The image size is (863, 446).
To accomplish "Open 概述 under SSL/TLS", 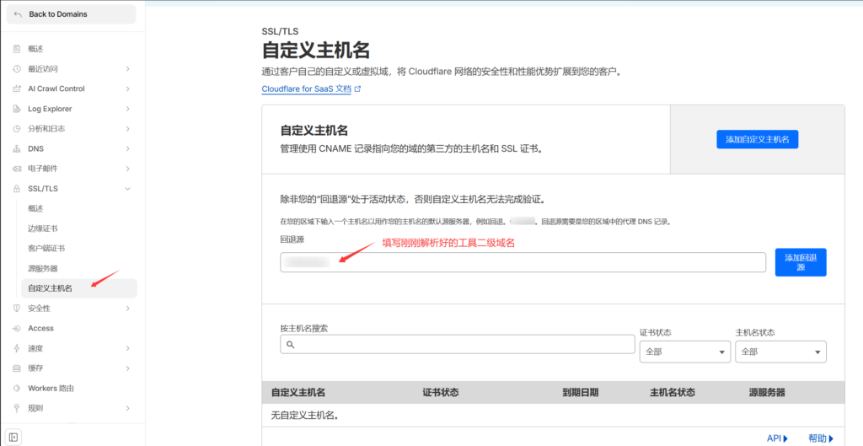I will [x=35, y=209].
